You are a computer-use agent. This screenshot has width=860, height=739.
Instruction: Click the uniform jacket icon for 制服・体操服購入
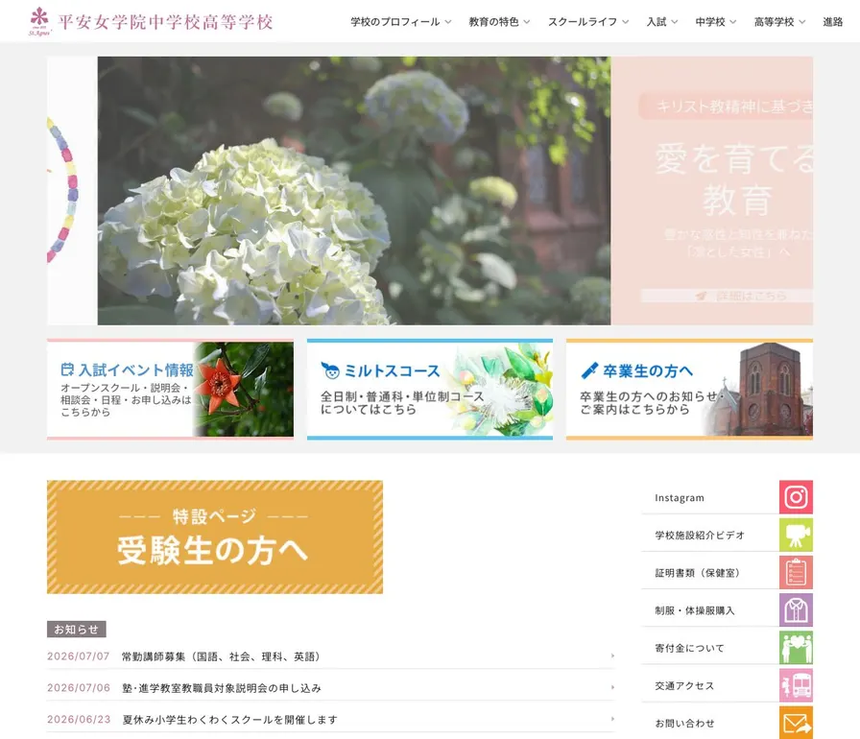point(796,610)
